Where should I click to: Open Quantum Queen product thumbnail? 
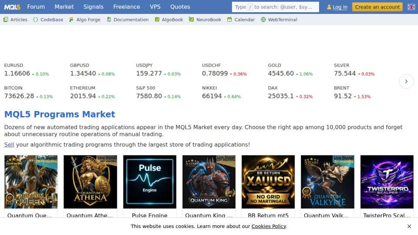pos(31,182)
